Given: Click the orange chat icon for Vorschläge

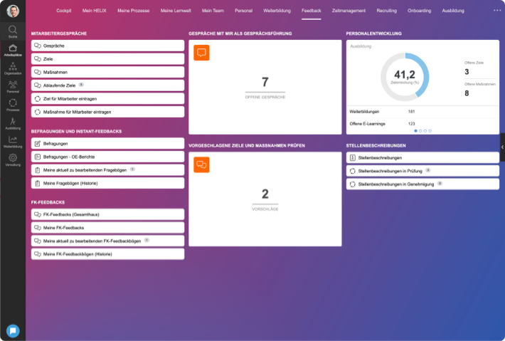Looking at the screenshot, I should [x=201, y=164].
